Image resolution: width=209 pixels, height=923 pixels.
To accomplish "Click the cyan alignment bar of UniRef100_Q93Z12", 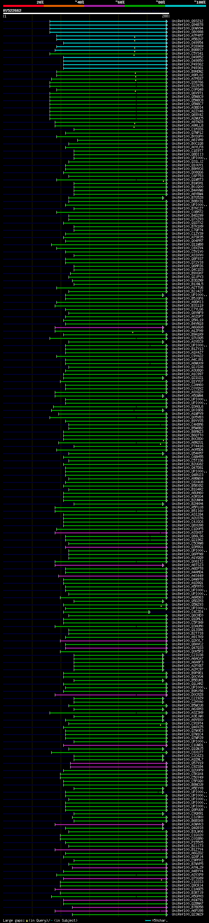I will (x=109, y=21).
